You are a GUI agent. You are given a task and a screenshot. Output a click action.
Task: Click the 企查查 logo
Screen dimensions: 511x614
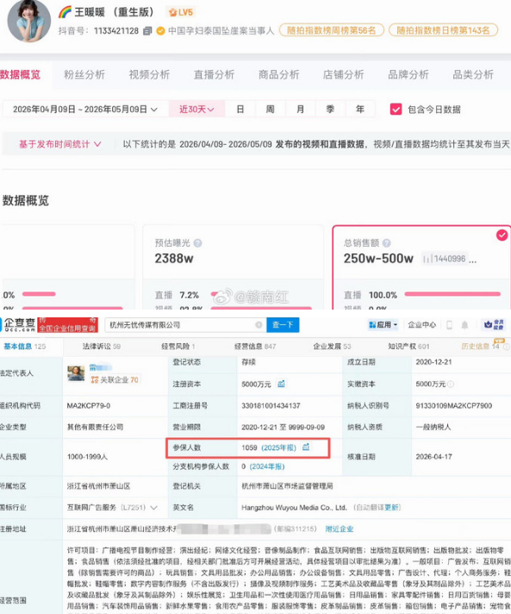[x=19, y=324]
